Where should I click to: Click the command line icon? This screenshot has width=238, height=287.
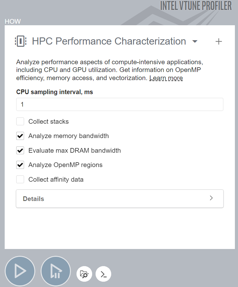coord(103,274)
